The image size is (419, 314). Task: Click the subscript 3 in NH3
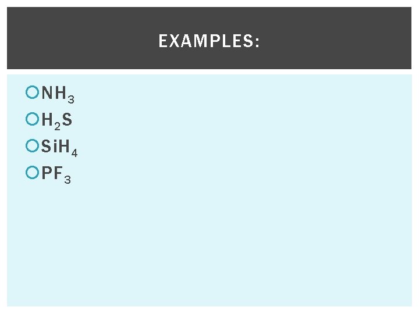point(71,99)
